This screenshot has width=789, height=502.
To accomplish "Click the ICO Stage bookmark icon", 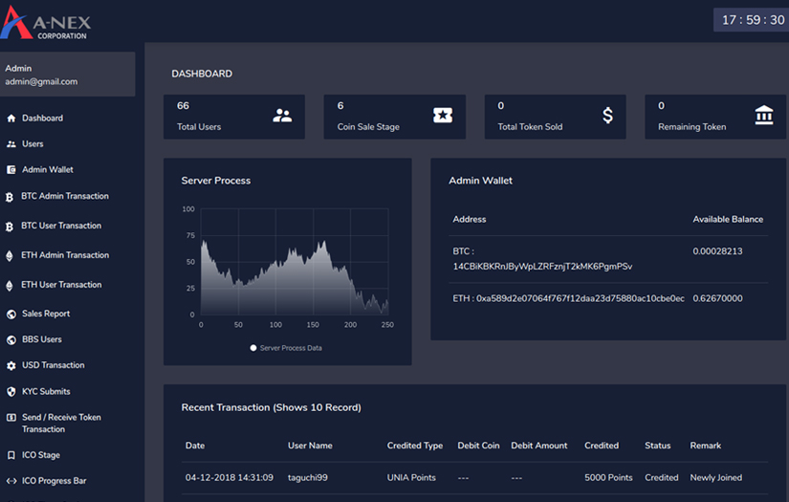I will (11, 455).
